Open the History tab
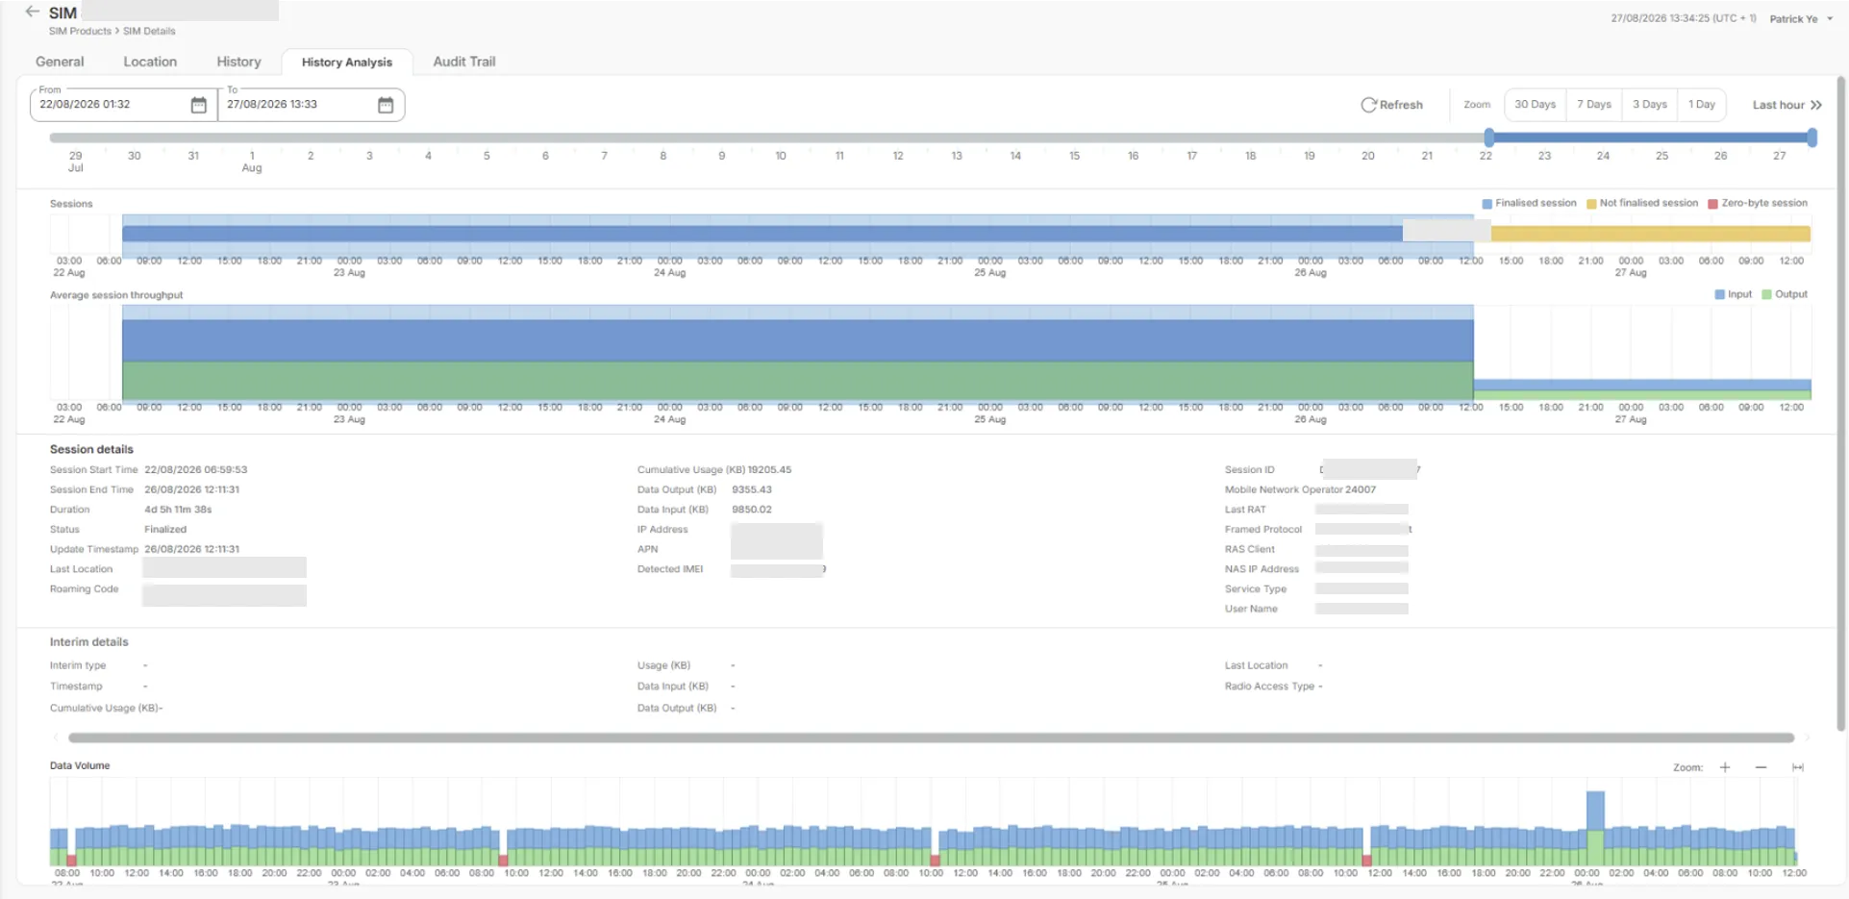Screen dimensions: 1849x899 pyautogui.click(x=238, y=62)
